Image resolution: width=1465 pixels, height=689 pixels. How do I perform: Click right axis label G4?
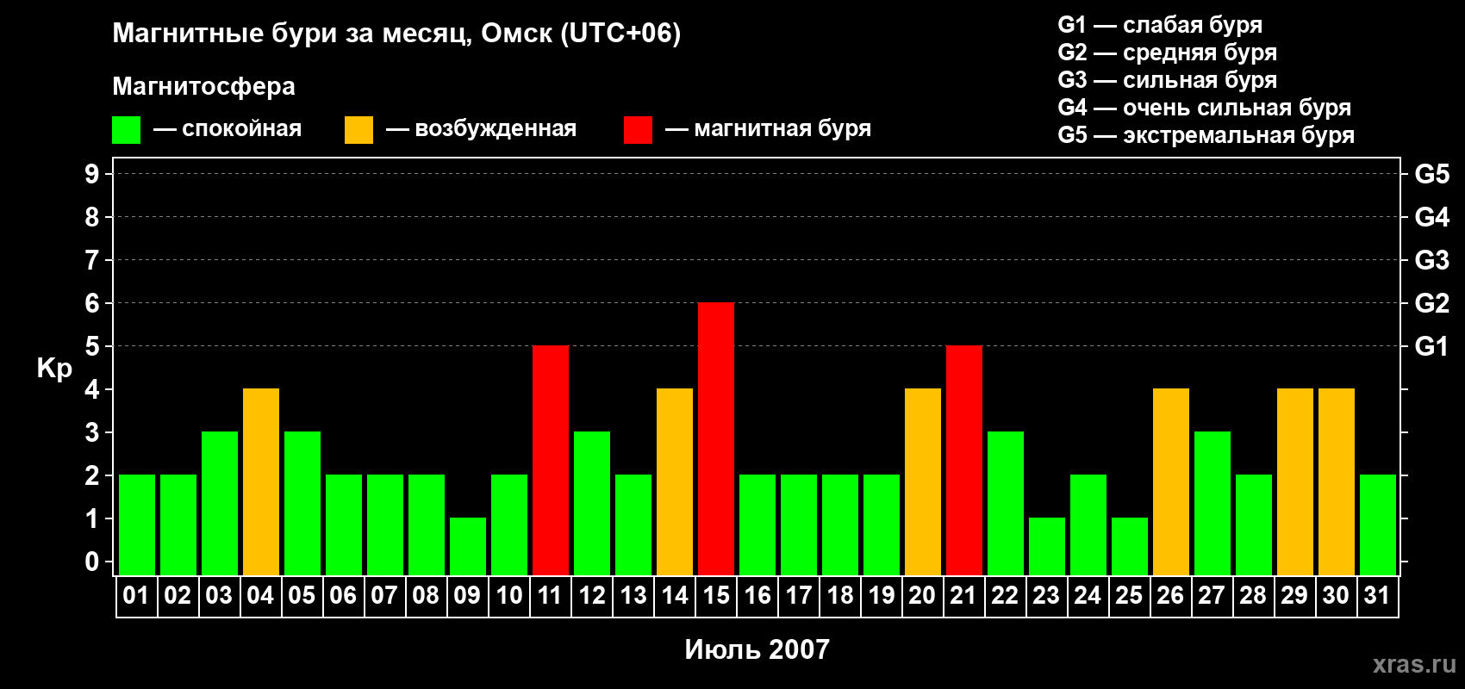pyautogui.click(x=1431, y=217)
